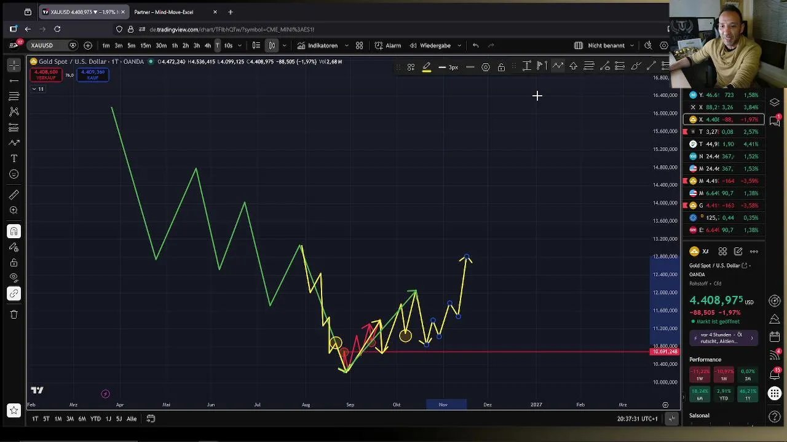Image resolution: width=787 pixels, height=442 pixels.
Task: Select the YTD date range
Action: click(x=95, y=419)
